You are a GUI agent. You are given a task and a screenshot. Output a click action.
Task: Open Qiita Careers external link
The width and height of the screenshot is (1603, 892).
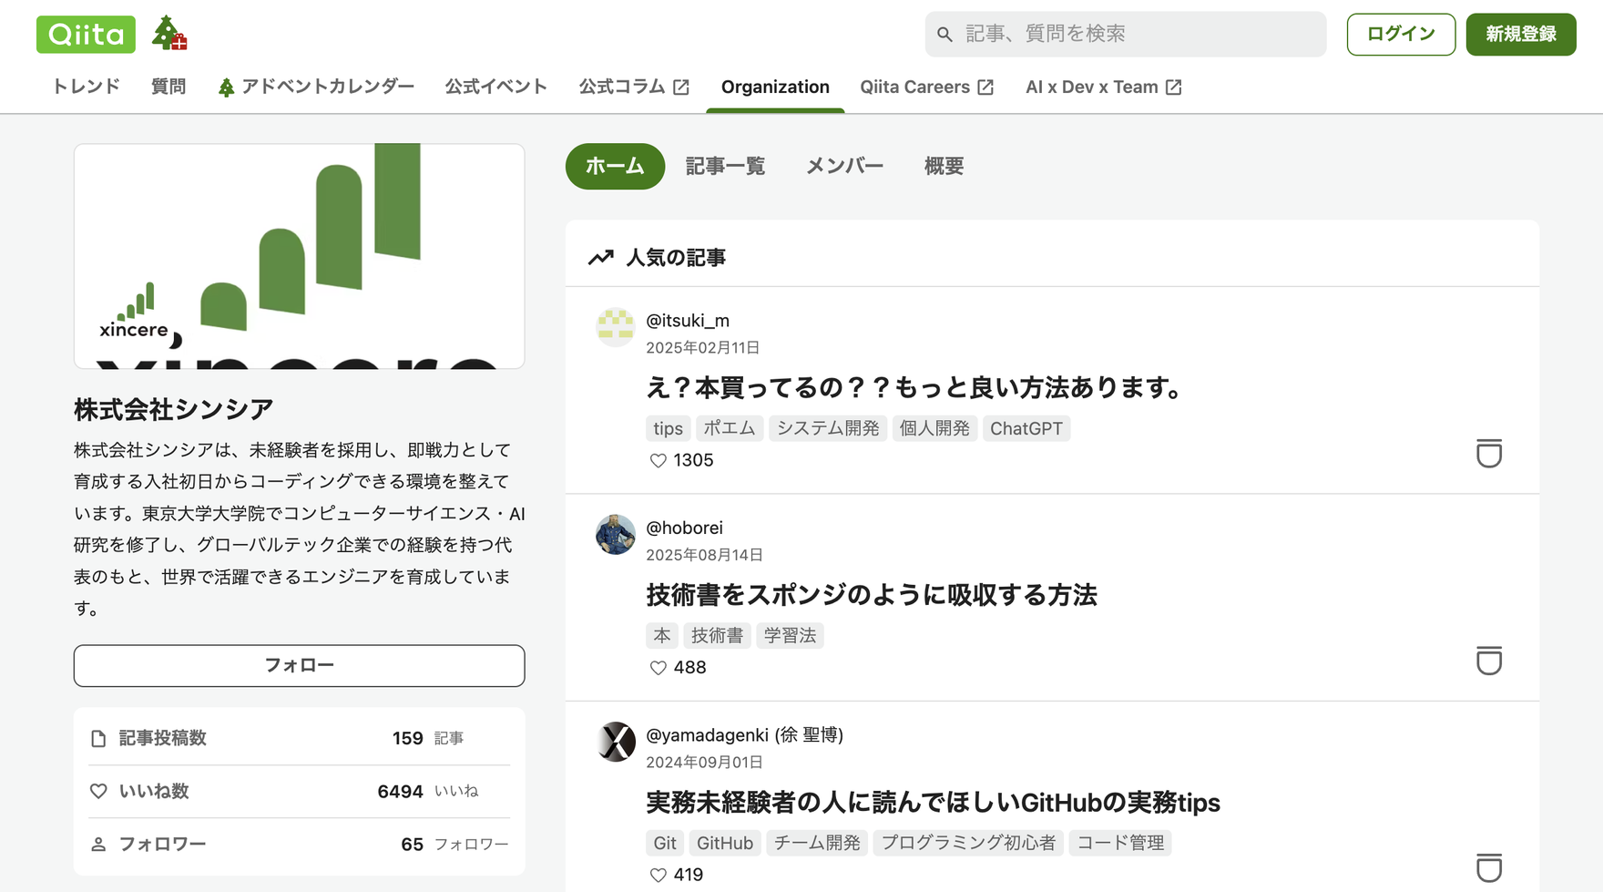point(926,87)
